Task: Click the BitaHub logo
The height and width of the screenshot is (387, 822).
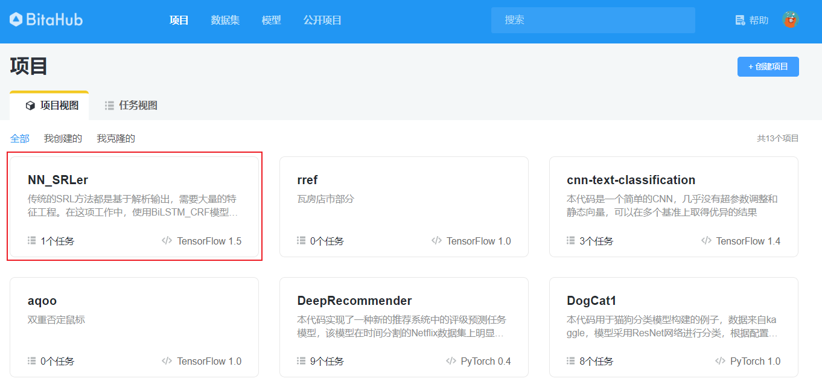Action: click(46, 19)
